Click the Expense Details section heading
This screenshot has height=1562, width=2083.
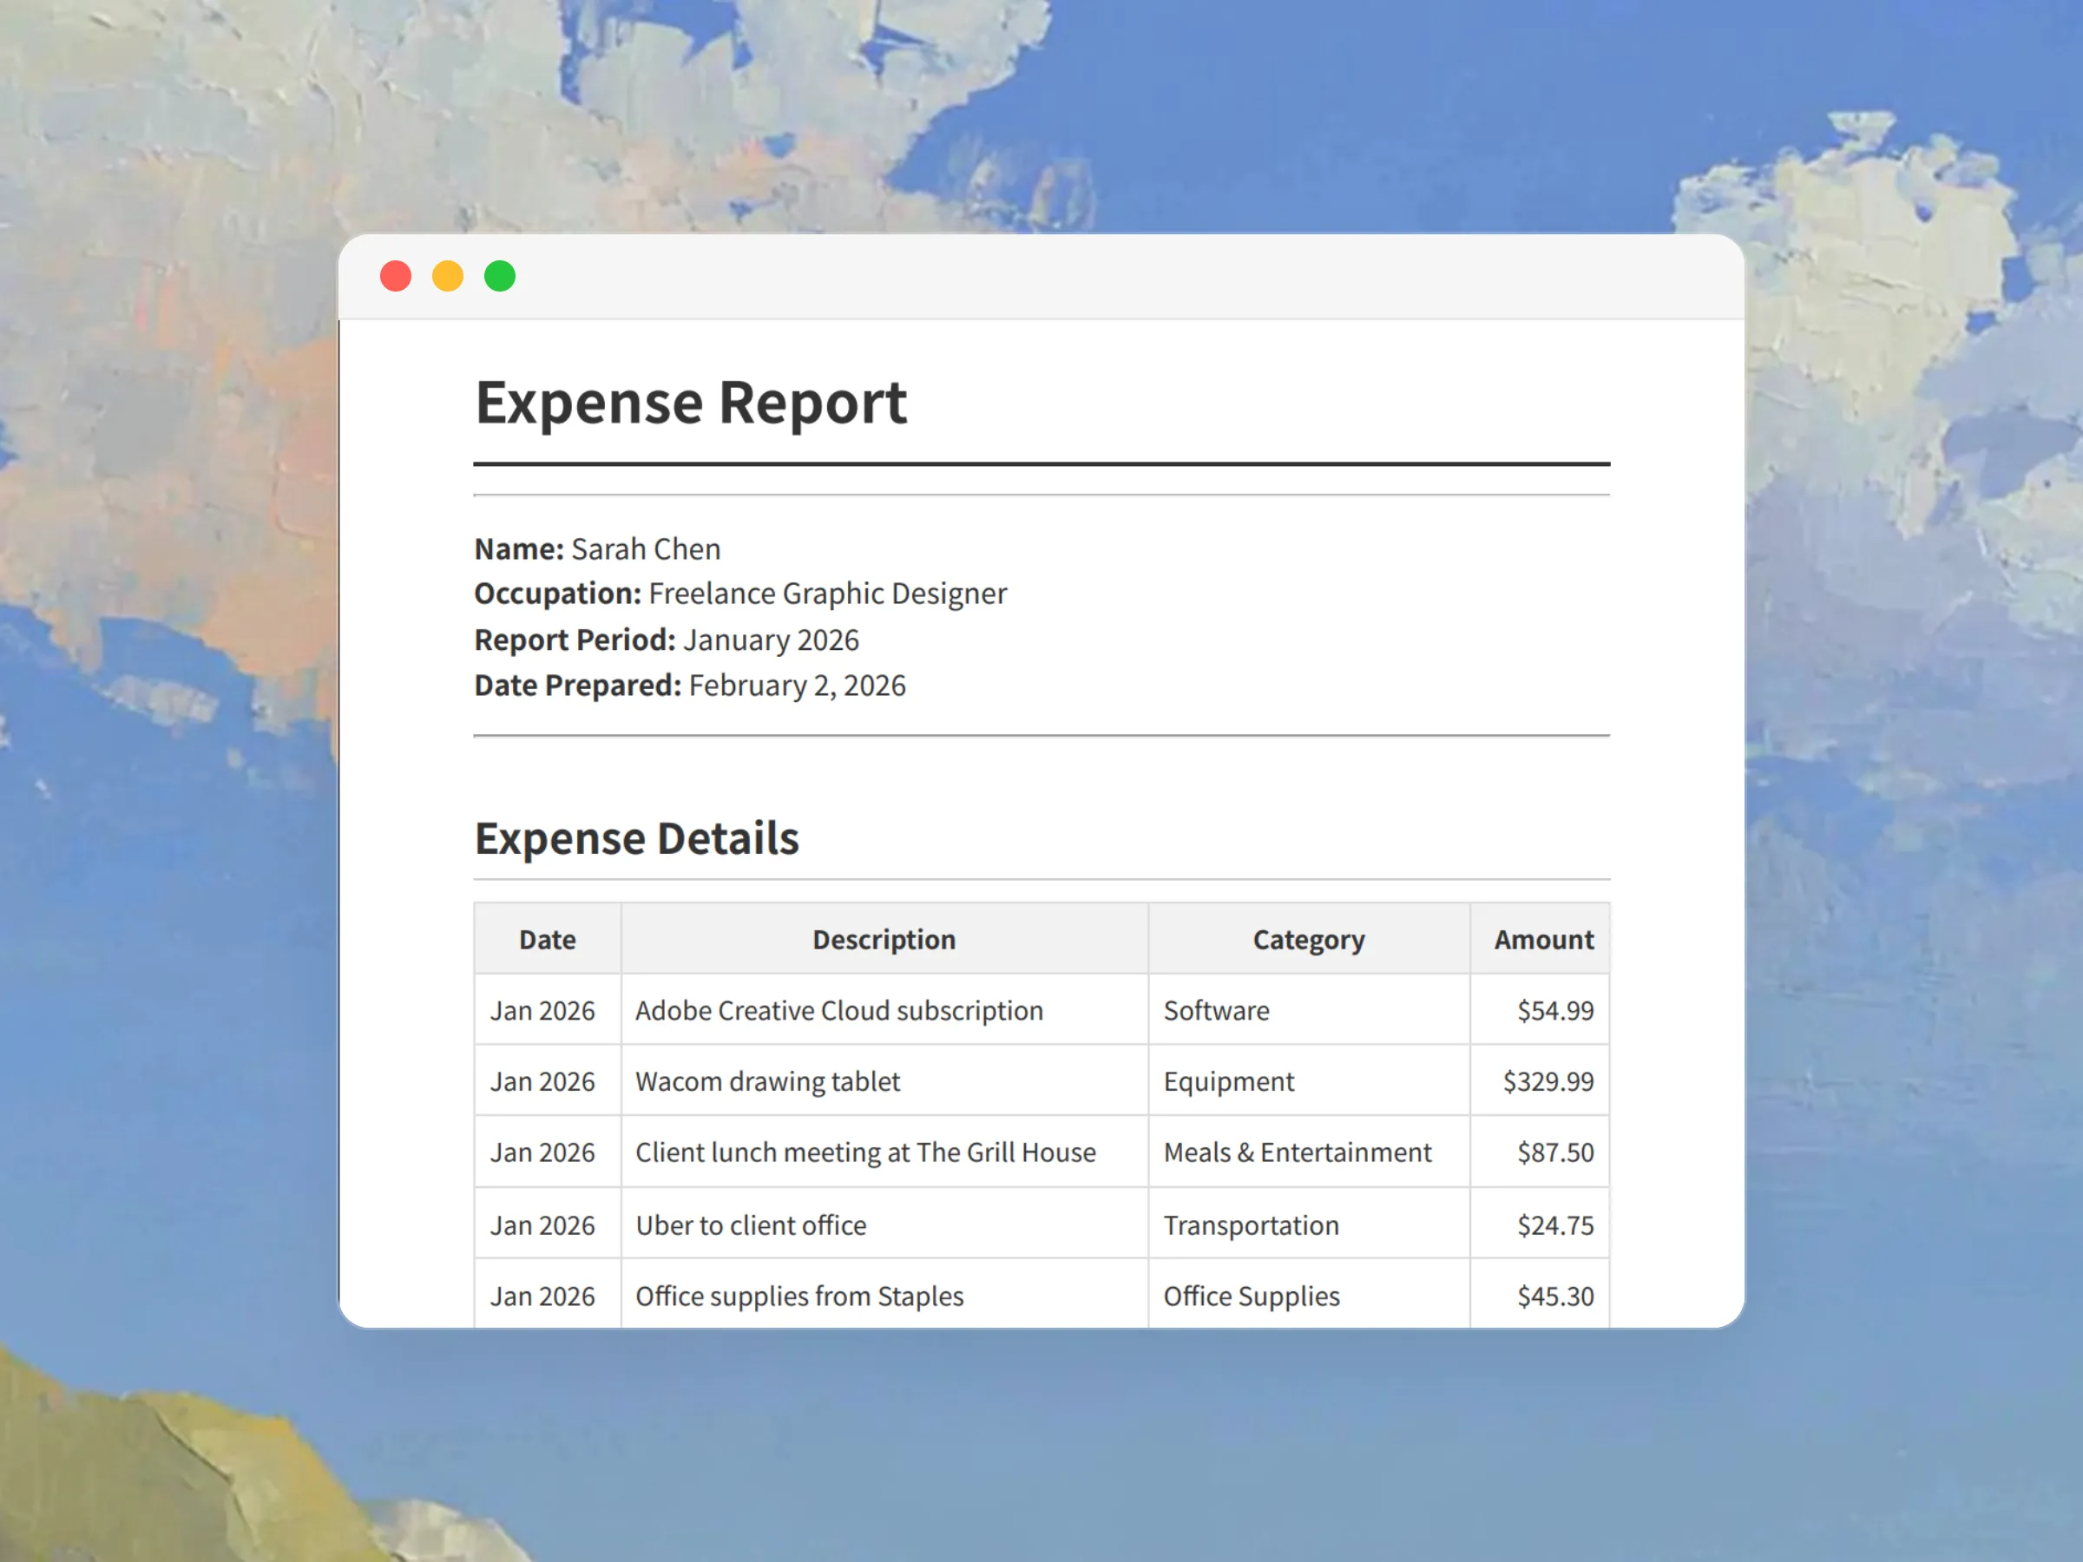point(636,838)
